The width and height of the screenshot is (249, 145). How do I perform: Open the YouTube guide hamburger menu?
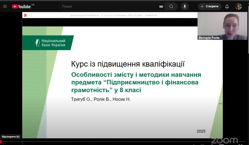5,7
